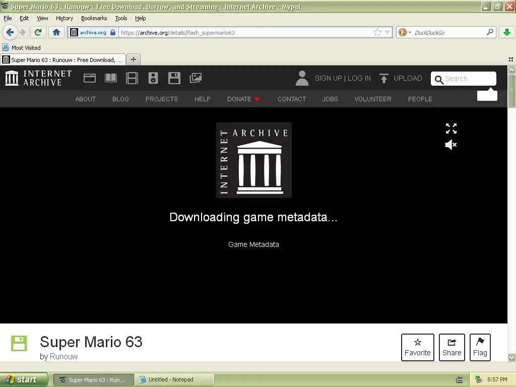Open the Windows start button
516x387 pixels.
tap(24, 379)
